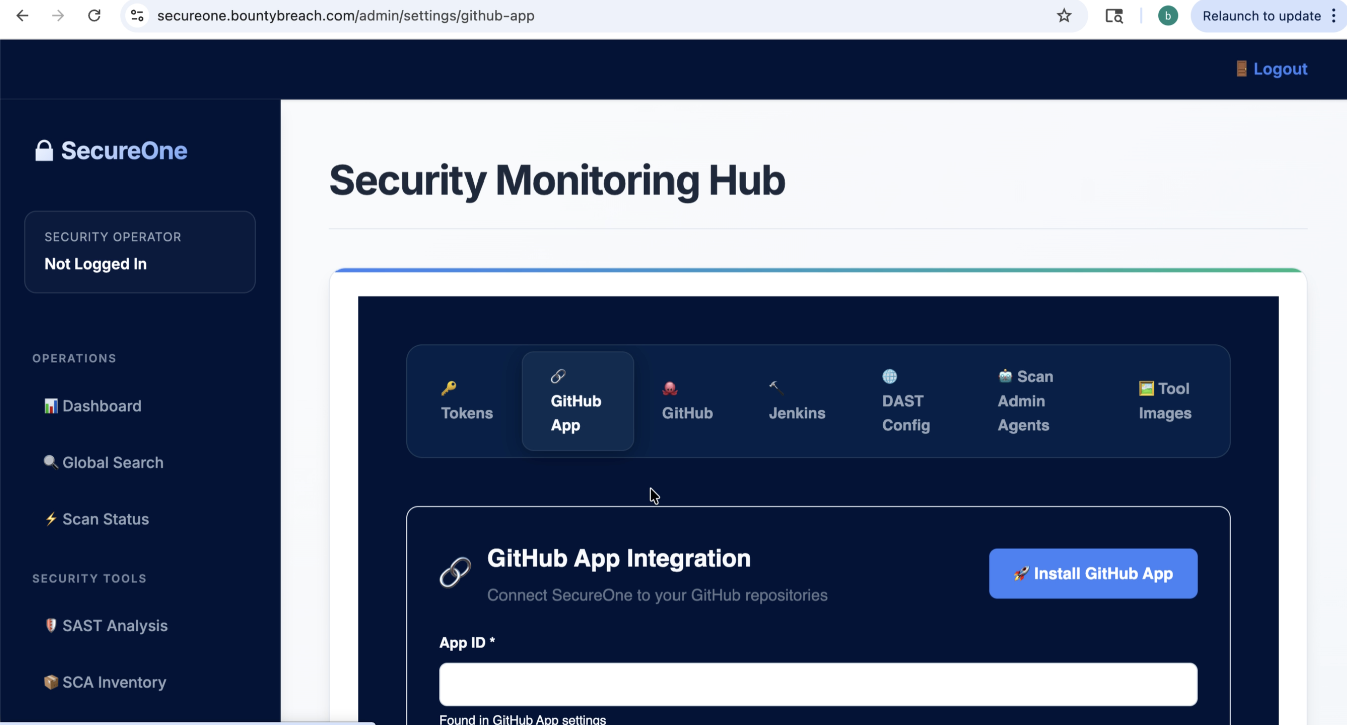The width and height of the screenshot is (1347, 725).
Task: Bookmark this page with the star icon
Action: [1064, 16]
